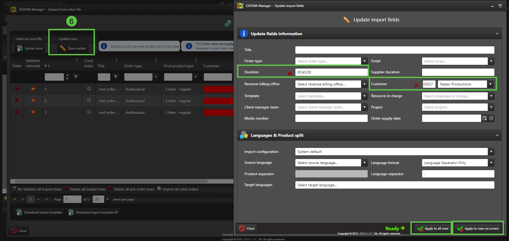
Task: Click Excel export icon at top right of grid
Action: coord(228,24)
